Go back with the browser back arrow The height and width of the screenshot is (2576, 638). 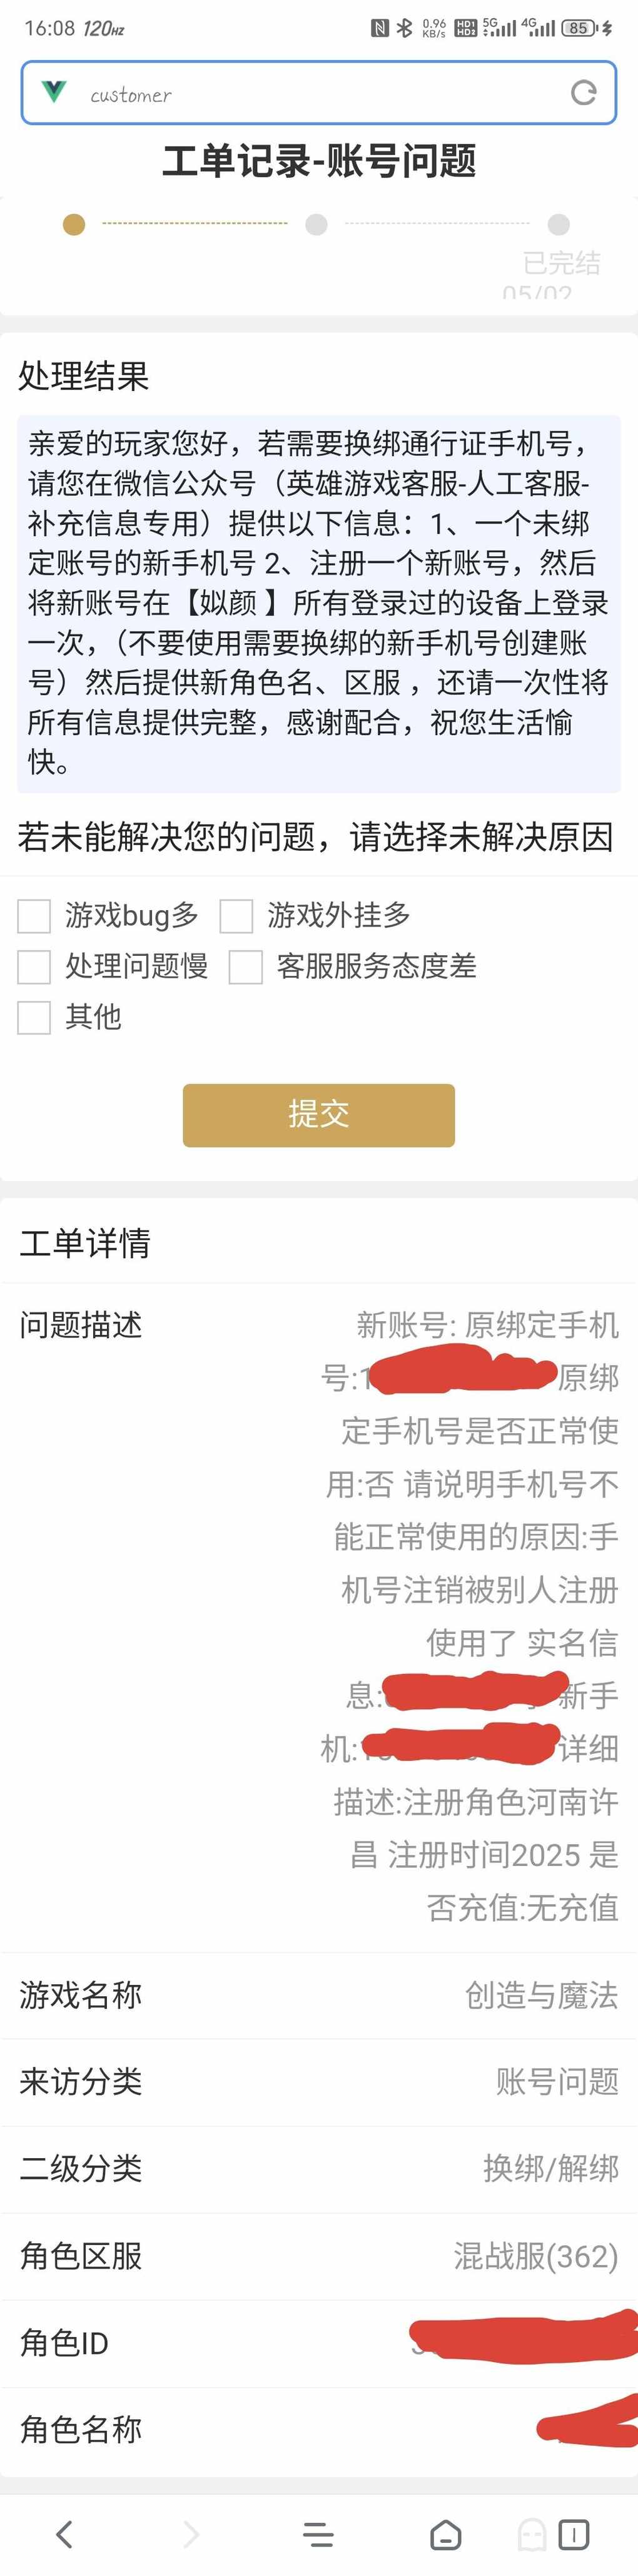pos(65,2533)
